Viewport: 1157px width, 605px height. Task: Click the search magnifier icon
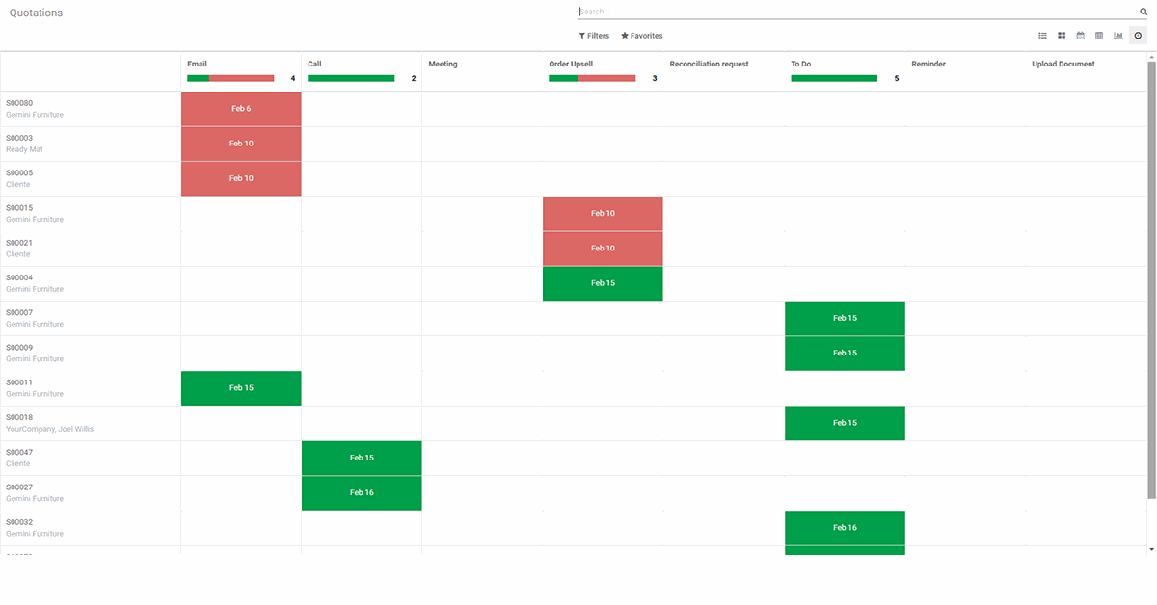coord(1144,12)
